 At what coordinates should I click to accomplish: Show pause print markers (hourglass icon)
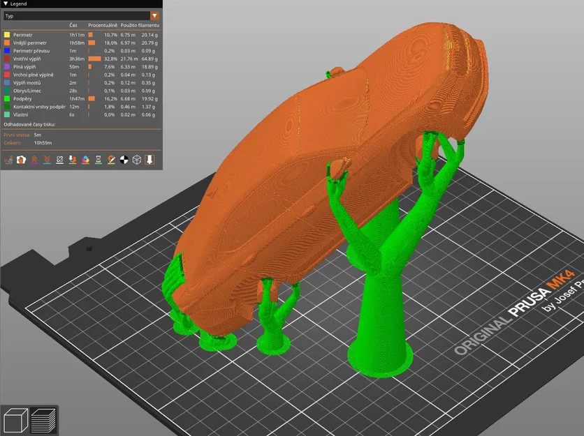point(98,159)
